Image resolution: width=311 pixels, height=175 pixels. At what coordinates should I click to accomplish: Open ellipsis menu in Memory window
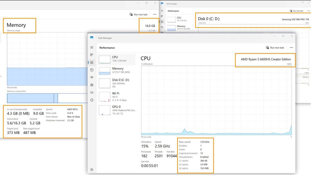[155, 15]
